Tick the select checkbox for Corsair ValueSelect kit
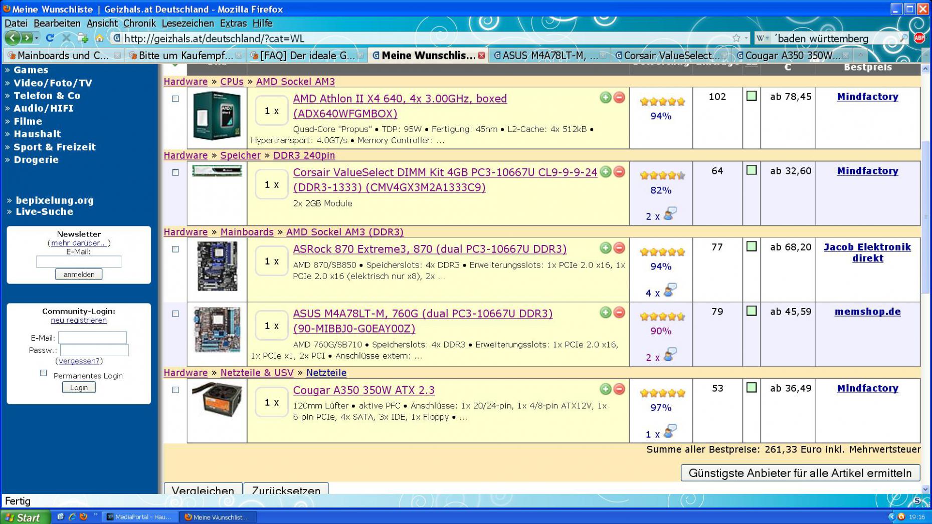The image size is (932, 524). (175, 172)
